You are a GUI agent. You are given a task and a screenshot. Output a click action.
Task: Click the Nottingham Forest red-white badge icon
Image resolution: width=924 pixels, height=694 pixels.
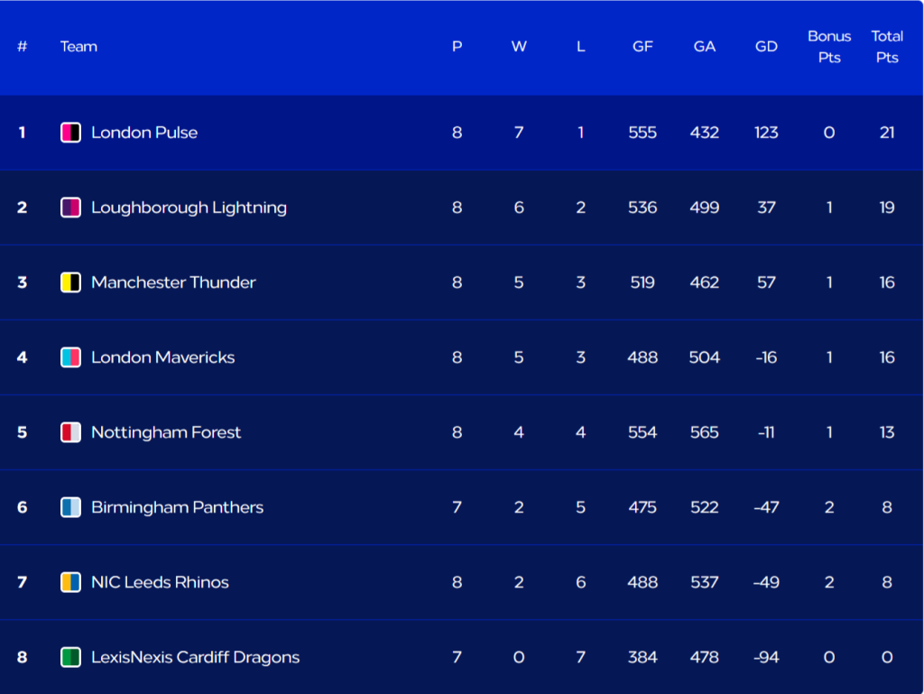(x=70, y=432)
